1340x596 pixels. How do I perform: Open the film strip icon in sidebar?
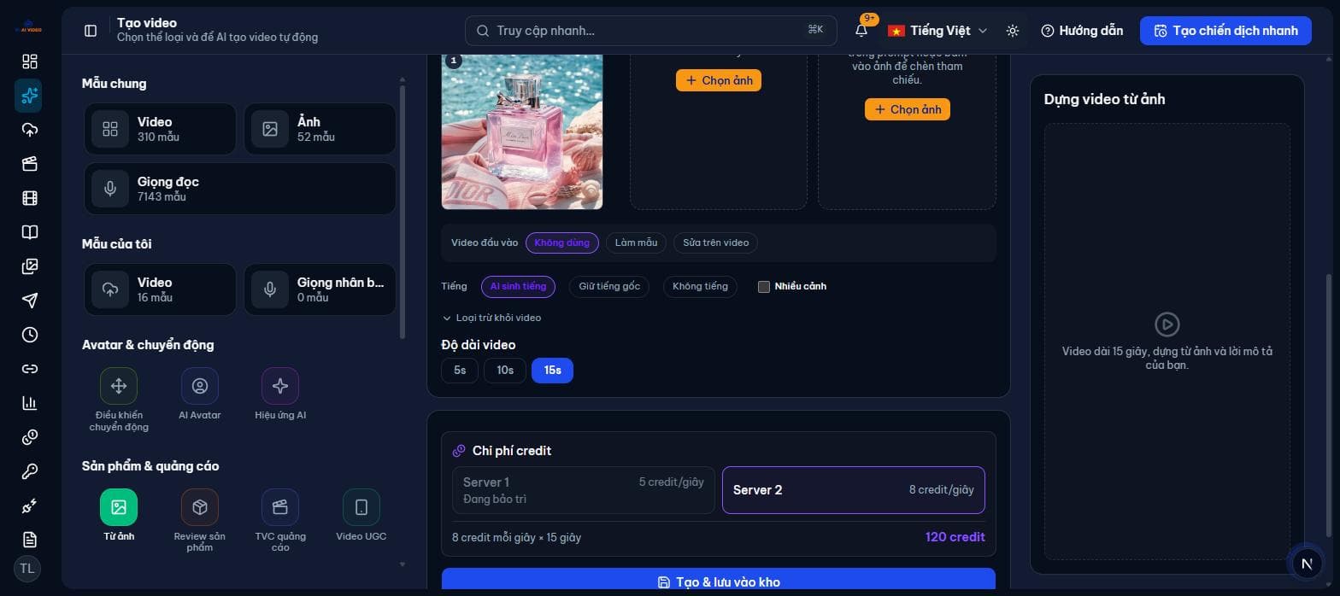30,198
